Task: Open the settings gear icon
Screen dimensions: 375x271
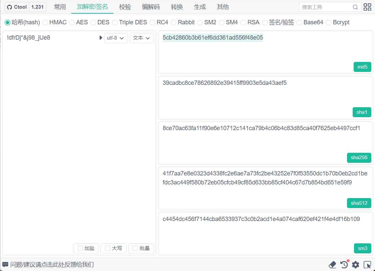Action: pyautogui.click(x=356, y=265)
